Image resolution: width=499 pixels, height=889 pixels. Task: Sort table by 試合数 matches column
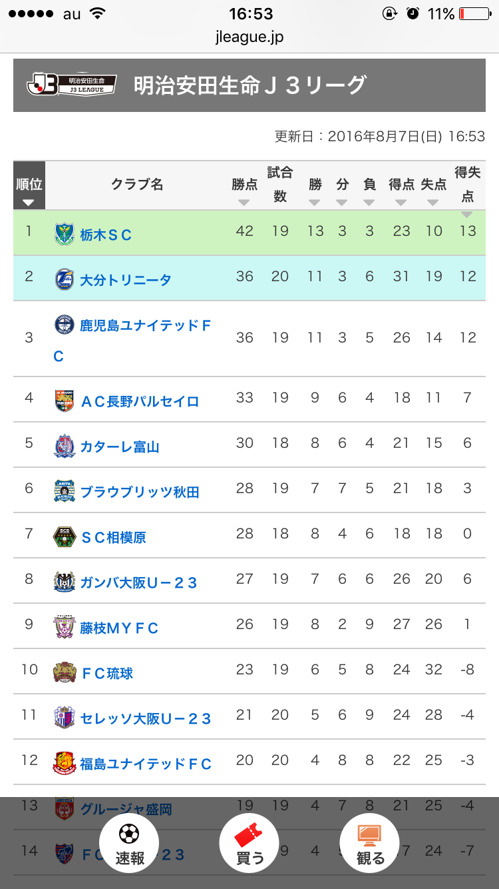click(x=280, y=186)
